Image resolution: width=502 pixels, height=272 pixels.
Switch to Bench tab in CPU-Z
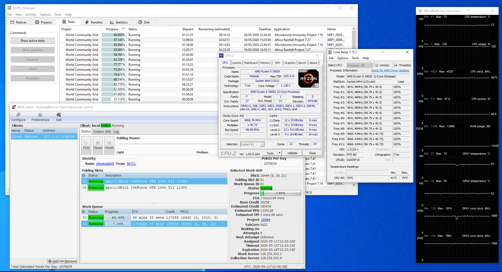tap(302, 63)
